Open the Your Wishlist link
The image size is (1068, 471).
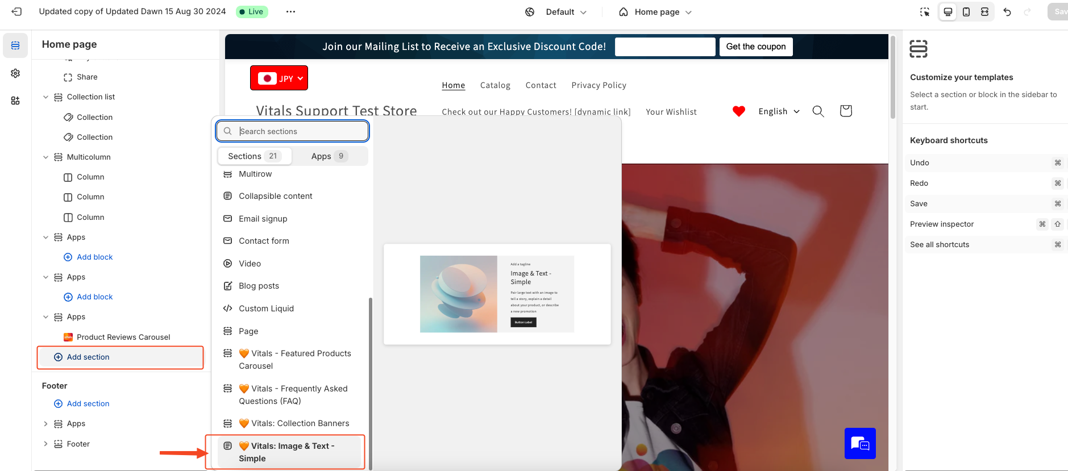pos(671,112)
